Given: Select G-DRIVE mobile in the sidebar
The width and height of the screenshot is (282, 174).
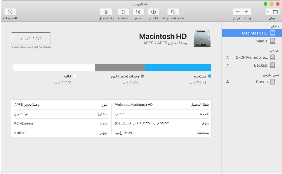Looking at the screenshot, I should coord(252,57).
